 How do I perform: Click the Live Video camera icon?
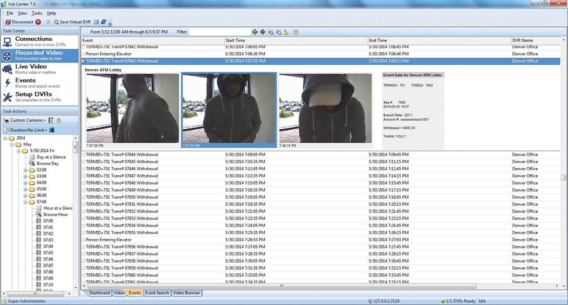[8, 70]
